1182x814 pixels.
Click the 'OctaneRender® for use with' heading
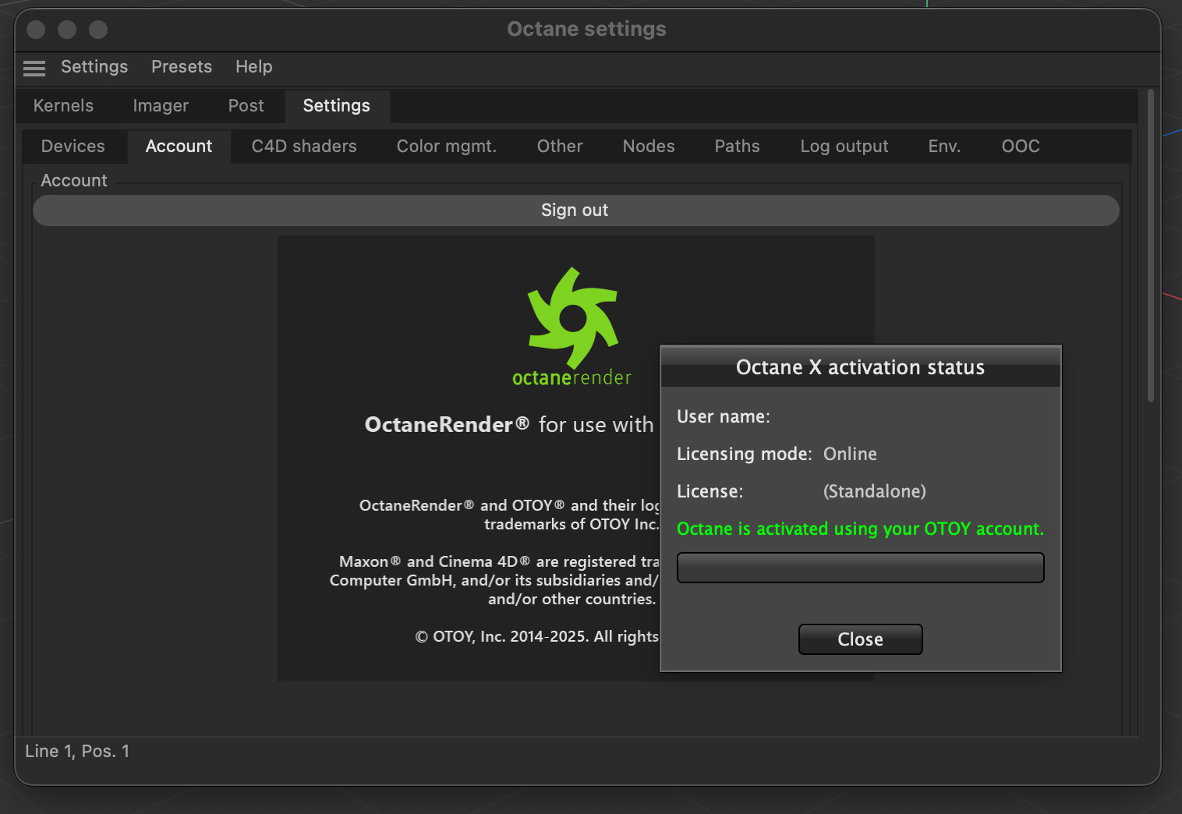pyautogui.click(x=509, y=425)
